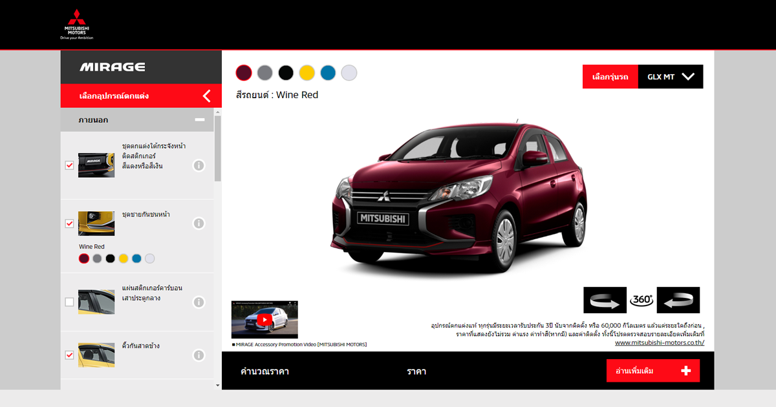Viewport: 776px width, 407px height.
Task: Choose yellow for front skirt
Action: (124, 258)
